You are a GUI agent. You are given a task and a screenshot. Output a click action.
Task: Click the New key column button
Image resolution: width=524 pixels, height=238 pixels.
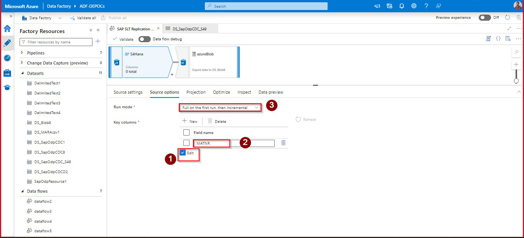tap(189, 121)
